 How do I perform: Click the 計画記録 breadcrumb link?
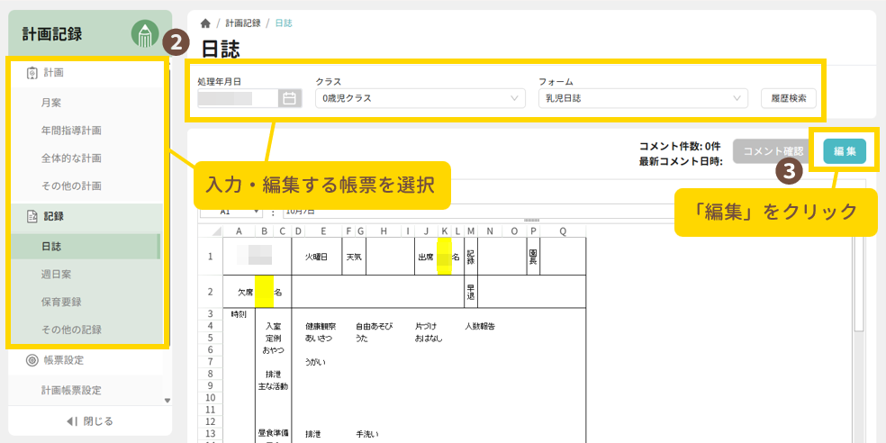tap(243, 23)
